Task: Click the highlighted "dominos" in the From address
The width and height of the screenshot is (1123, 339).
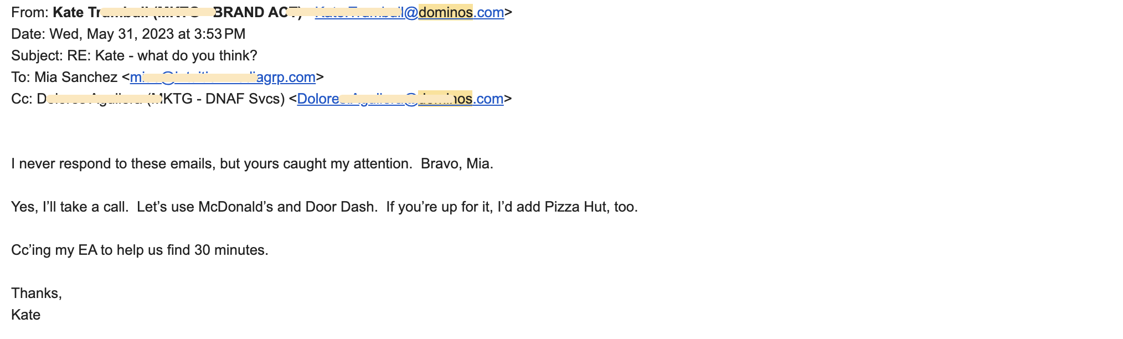Action: click(445, 12)
